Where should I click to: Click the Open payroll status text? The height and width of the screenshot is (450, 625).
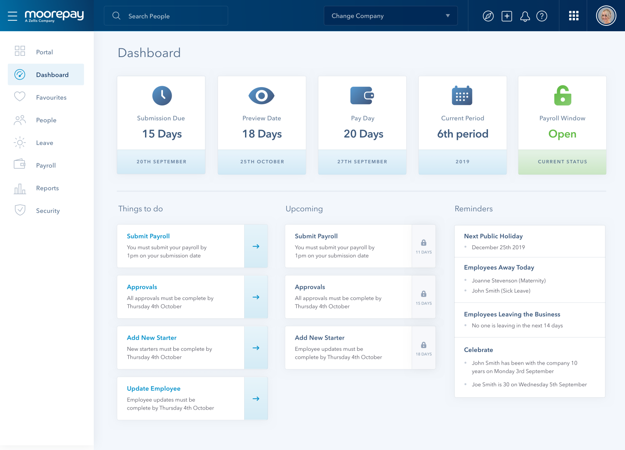[x=562, y=134]
